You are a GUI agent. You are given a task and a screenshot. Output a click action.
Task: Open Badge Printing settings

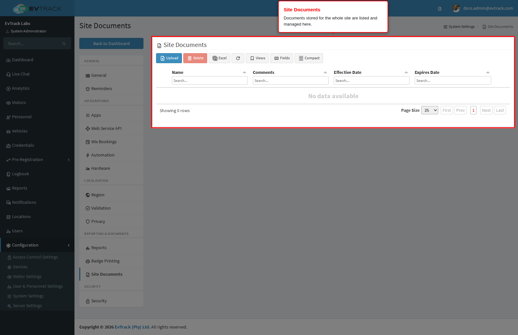coord(111,261)
